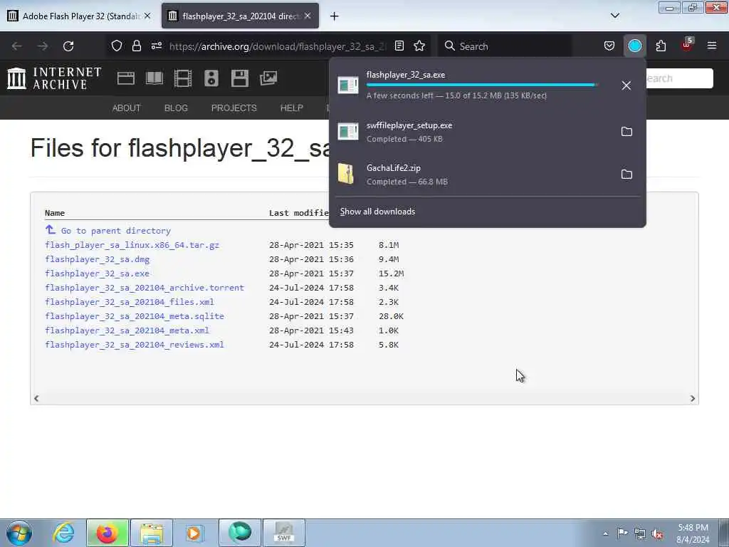Click the muted volume tray icon
The height and width of the screenshot is (547, 729).
click(657, 533)
